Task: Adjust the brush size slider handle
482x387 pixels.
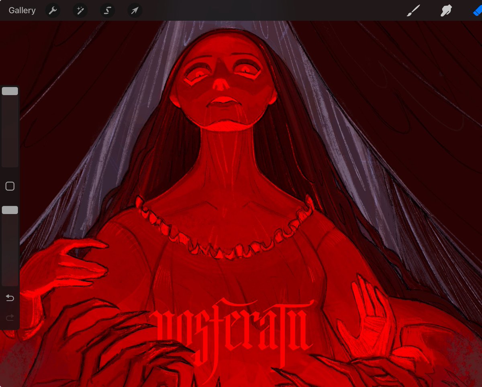Action: coord(10,91)
